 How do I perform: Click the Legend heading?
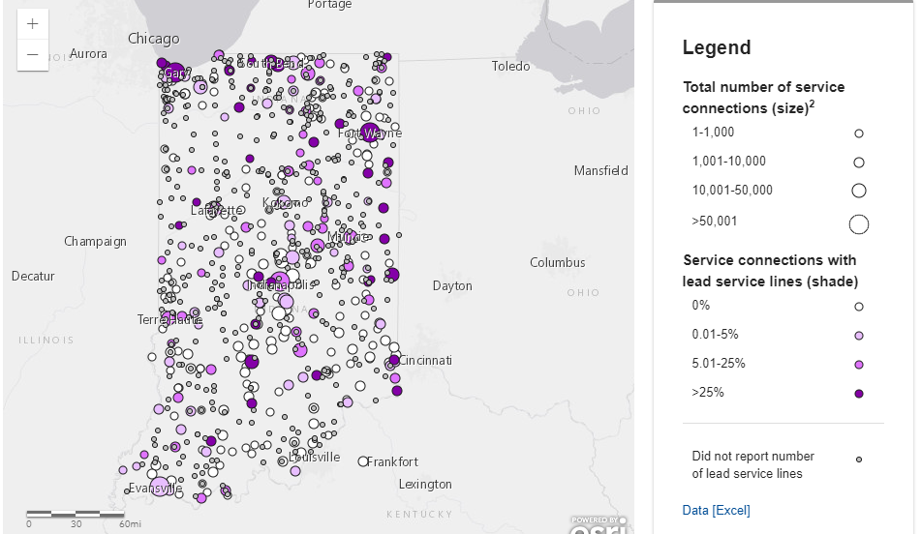716,47
